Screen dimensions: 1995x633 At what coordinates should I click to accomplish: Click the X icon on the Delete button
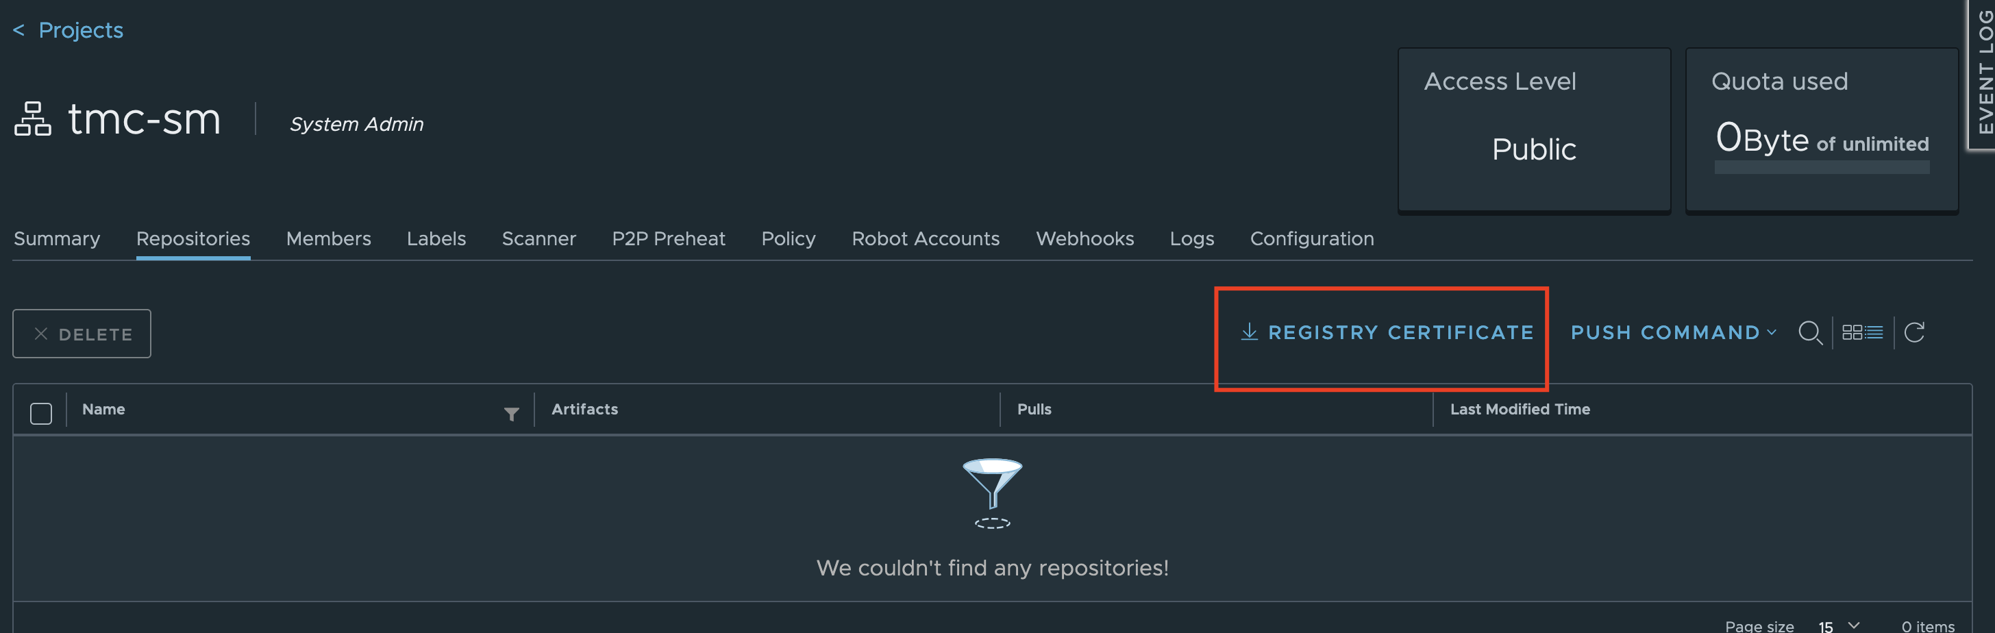click(x=41, y=333)
